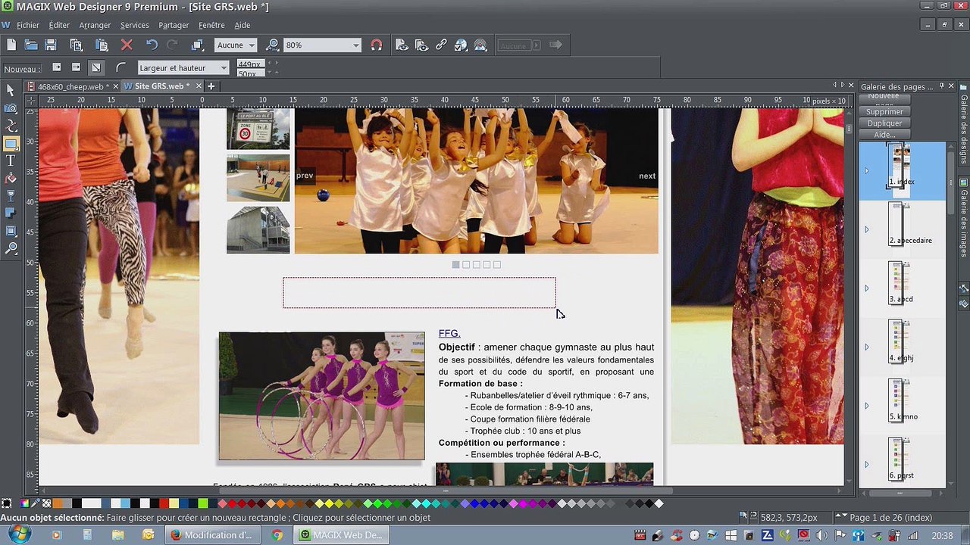Select the Fill bucket tool

point(11,179)
